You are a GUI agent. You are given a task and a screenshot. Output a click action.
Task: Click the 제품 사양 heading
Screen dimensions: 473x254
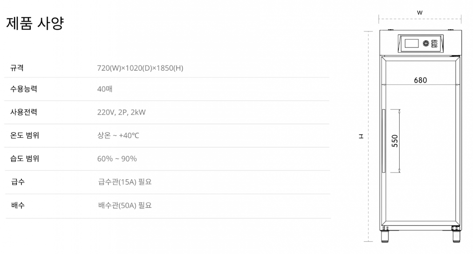[35, 23]
